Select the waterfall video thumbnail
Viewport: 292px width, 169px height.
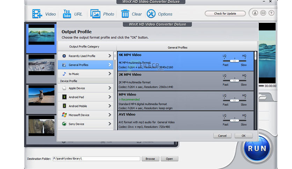41,126
